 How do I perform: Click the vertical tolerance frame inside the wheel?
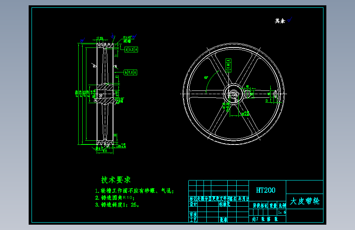(x=228, y=65)
